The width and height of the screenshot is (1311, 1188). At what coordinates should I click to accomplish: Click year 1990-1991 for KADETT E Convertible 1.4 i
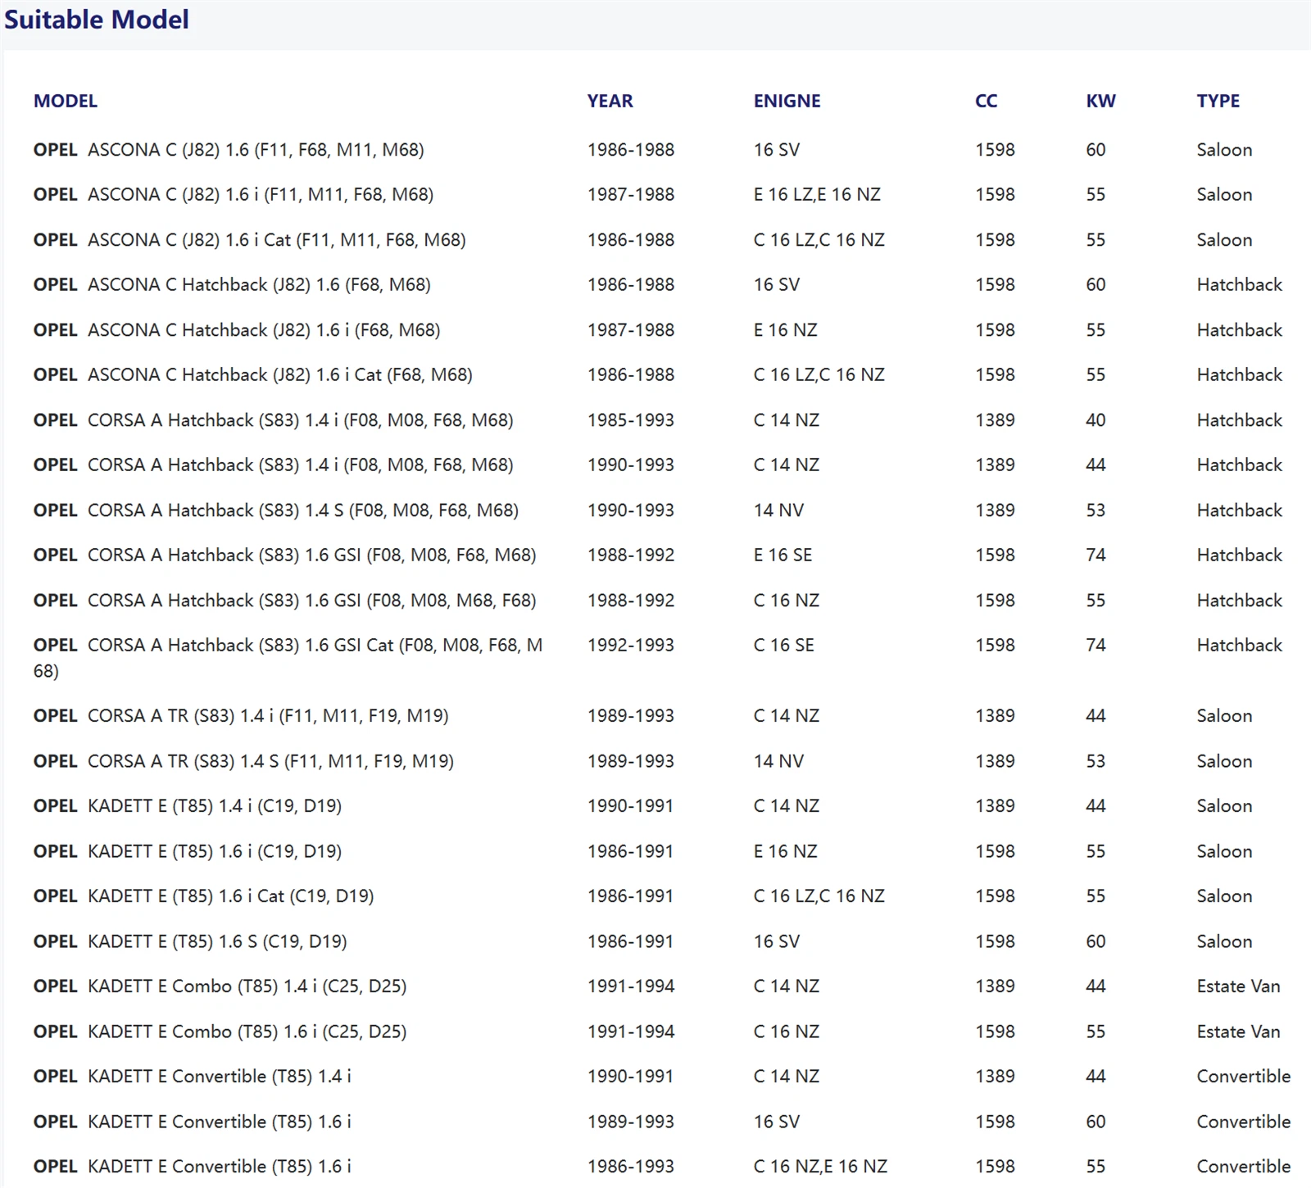pyautogui.click(x=630, y=1077)
